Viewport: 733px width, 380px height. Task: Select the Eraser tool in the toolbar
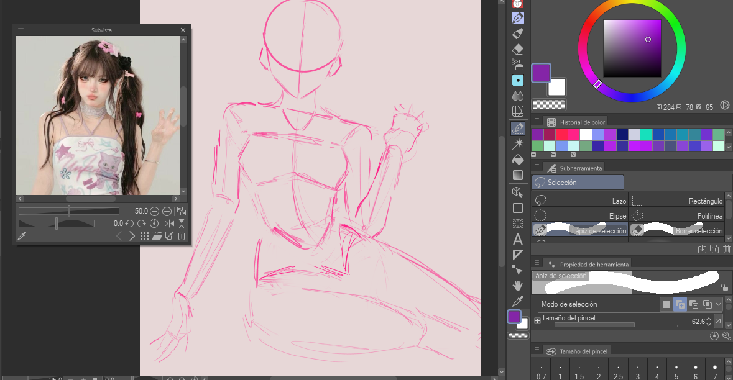tap(517, 49)
